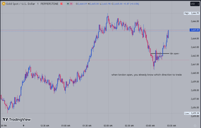
Task: Click the 2,657.00 price axis label
Action: coord(195,99)
